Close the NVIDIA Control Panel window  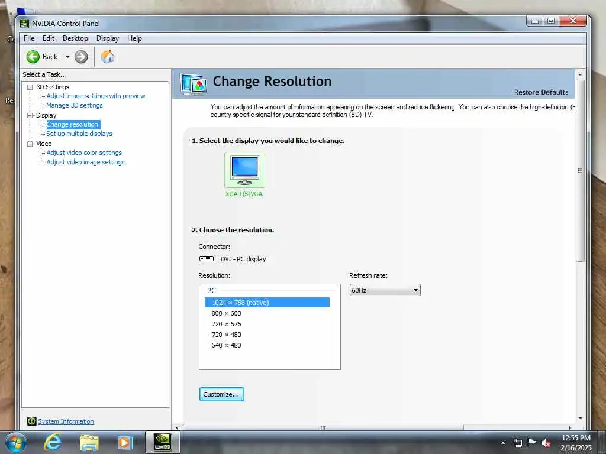pyautogui.click(x=573, y=21)
